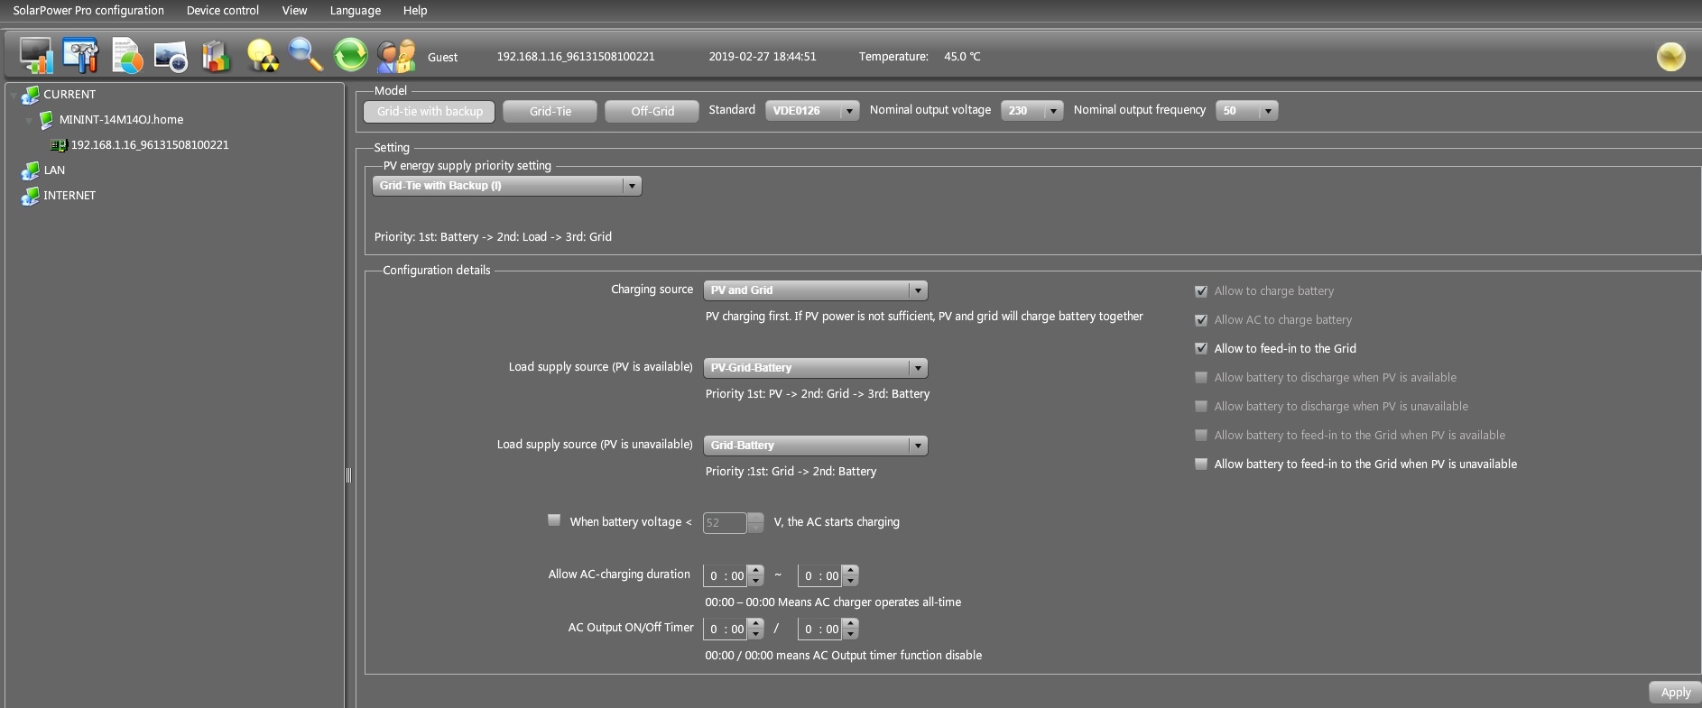Click the AC Output timer on-time field

[726, 629]
